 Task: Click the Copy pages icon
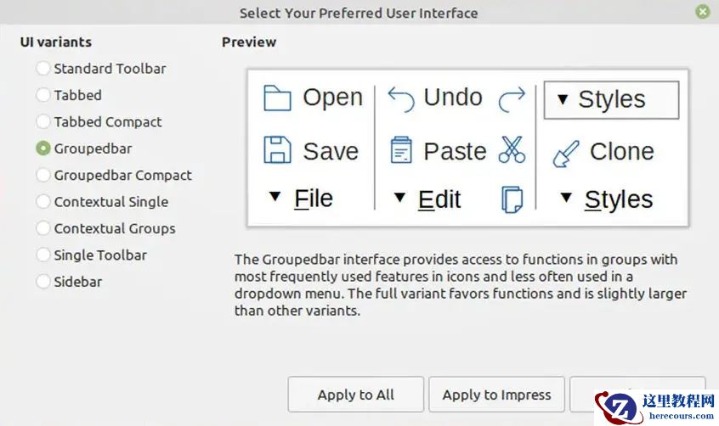512,199
